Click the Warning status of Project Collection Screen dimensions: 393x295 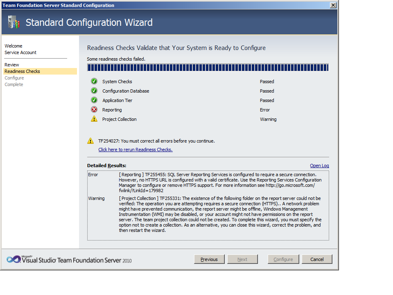(x=268, y=119)
